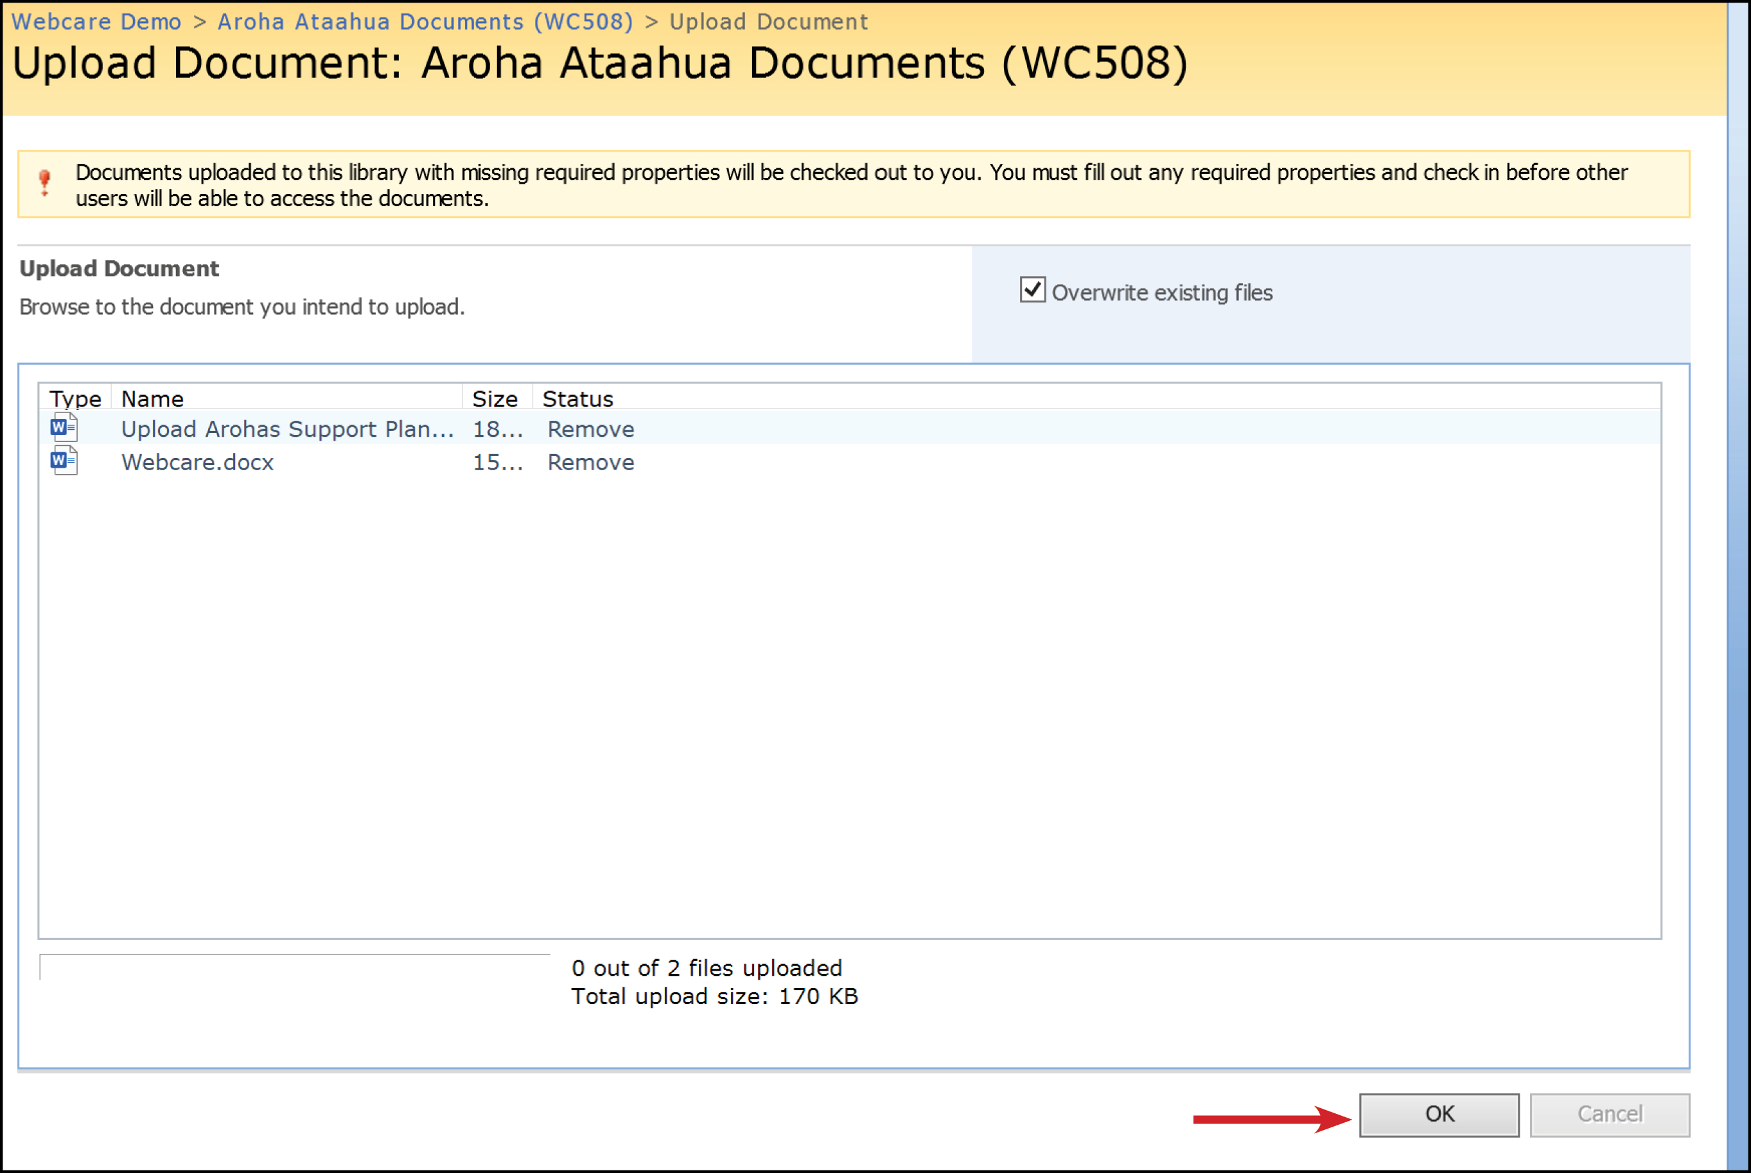Click size value 15... for Webcare.docx

tap(497, 463)
